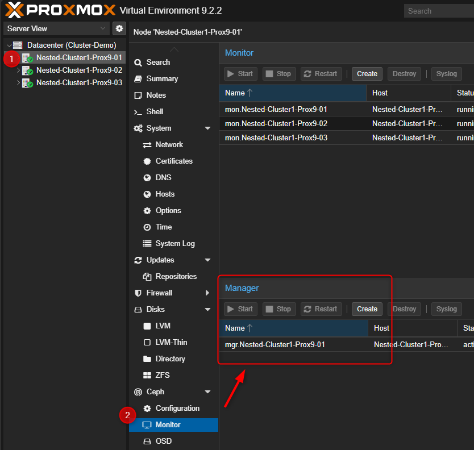Open the node Shell
The height and width of the screenshot is (450, 474).
[174, 111]
